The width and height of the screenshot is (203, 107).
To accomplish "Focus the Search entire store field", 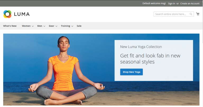I will click(171, 14).
